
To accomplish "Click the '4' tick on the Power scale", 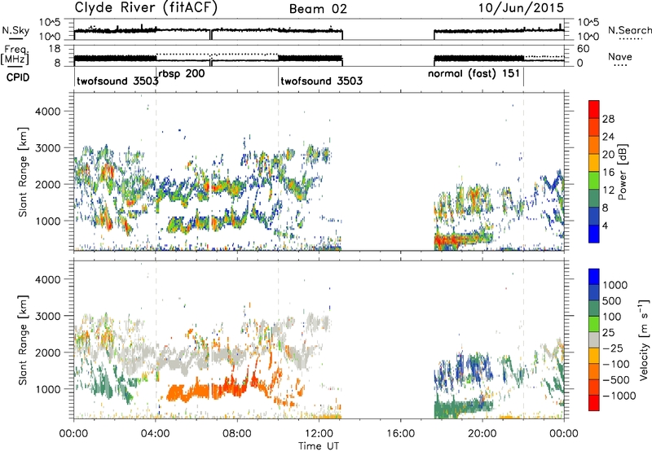I will 606,225.
